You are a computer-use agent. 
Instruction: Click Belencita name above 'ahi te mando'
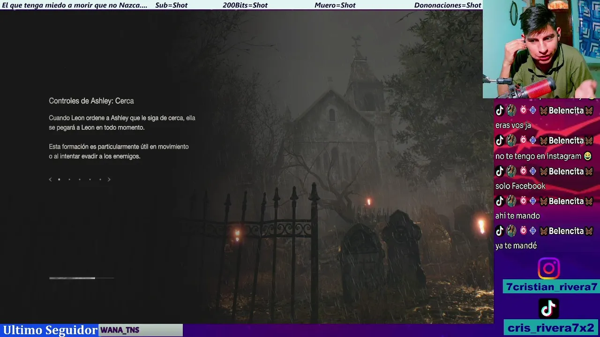pyautogui.click(x=566, y=201)
